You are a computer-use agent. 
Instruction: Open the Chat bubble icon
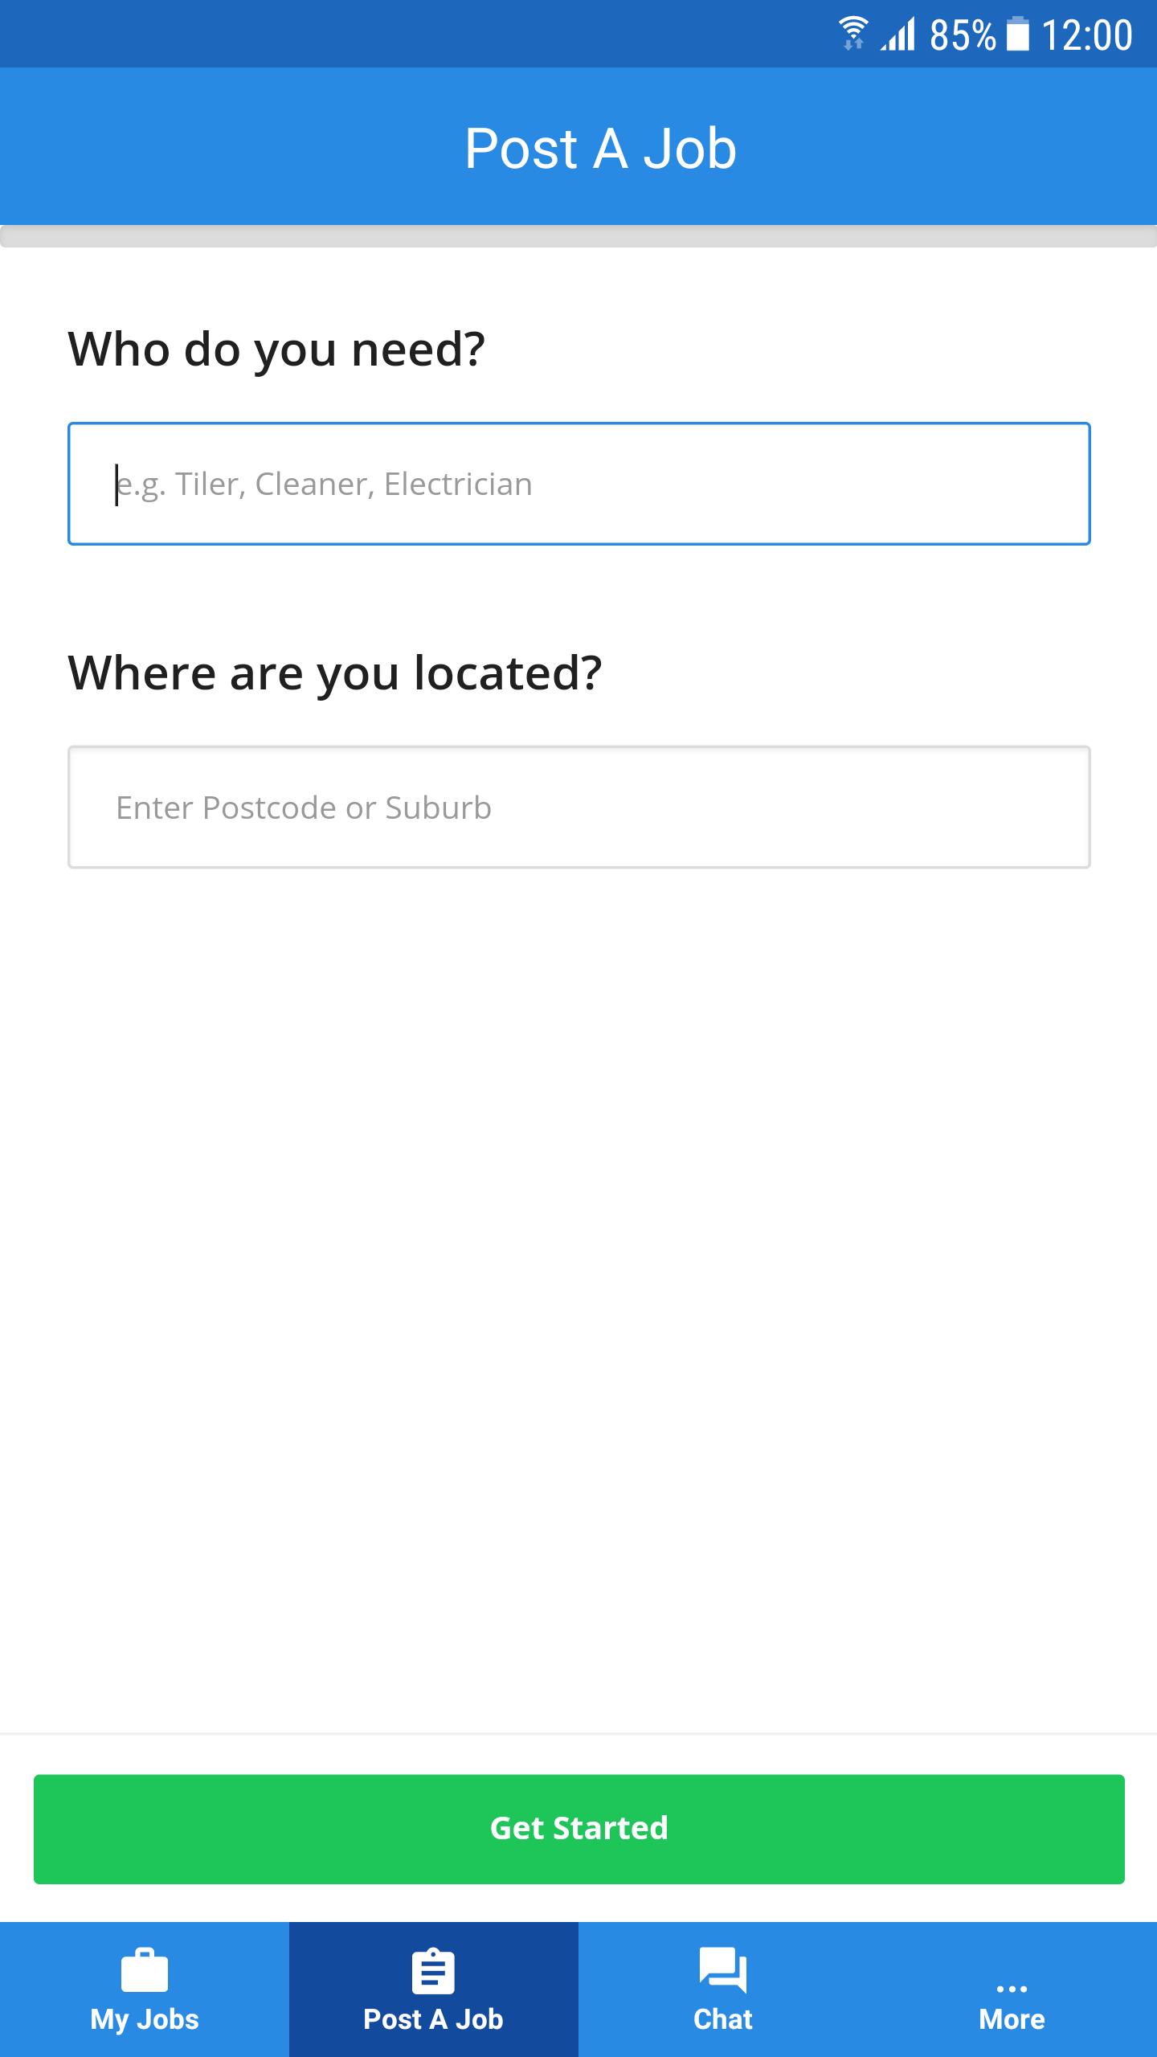tap(722, 1970)
